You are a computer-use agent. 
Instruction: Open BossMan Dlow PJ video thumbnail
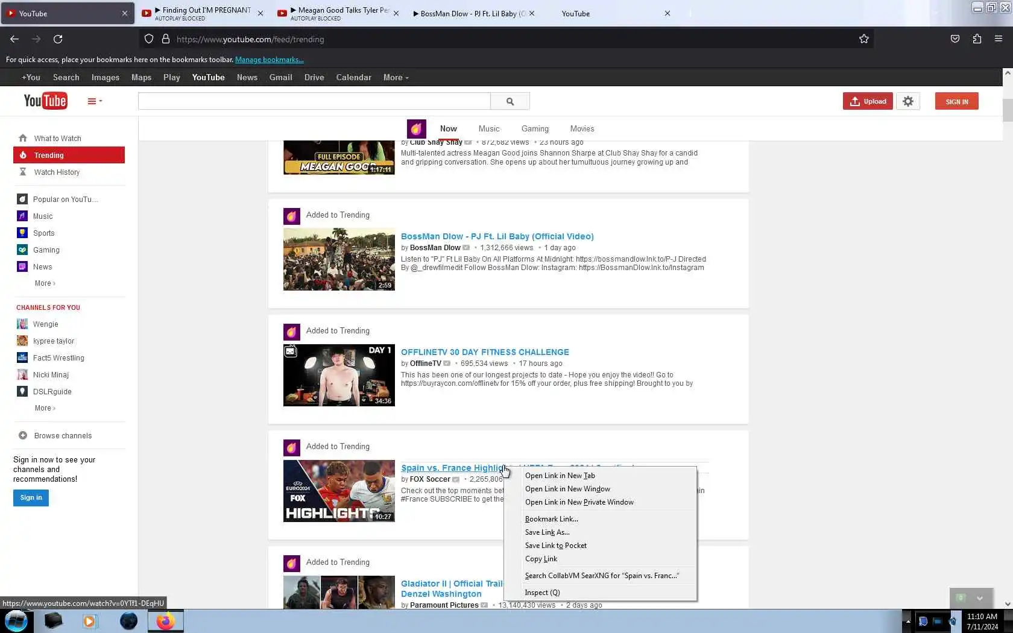pos(339,259)
